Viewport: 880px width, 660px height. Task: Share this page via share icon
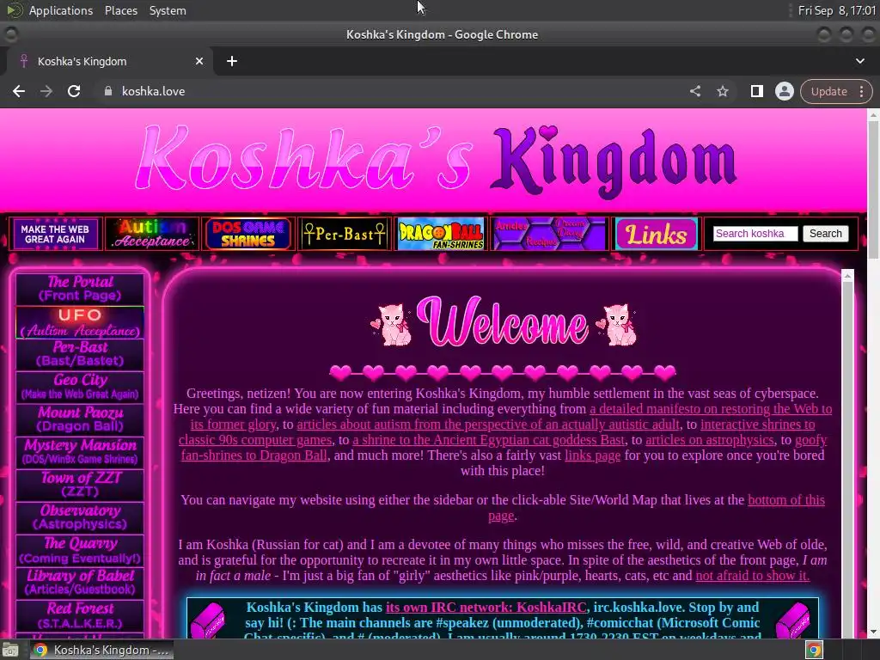(694, 91)
